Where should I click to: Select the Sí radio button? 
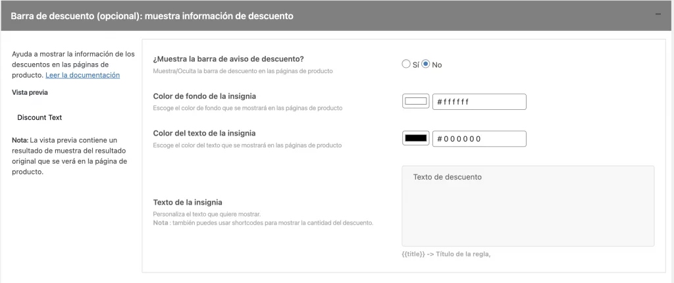[406, 64]
